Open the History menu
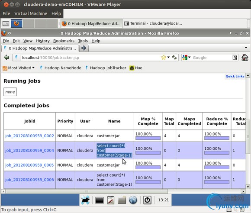This screenshot has width=251, height=213. [x=43, y=41]
